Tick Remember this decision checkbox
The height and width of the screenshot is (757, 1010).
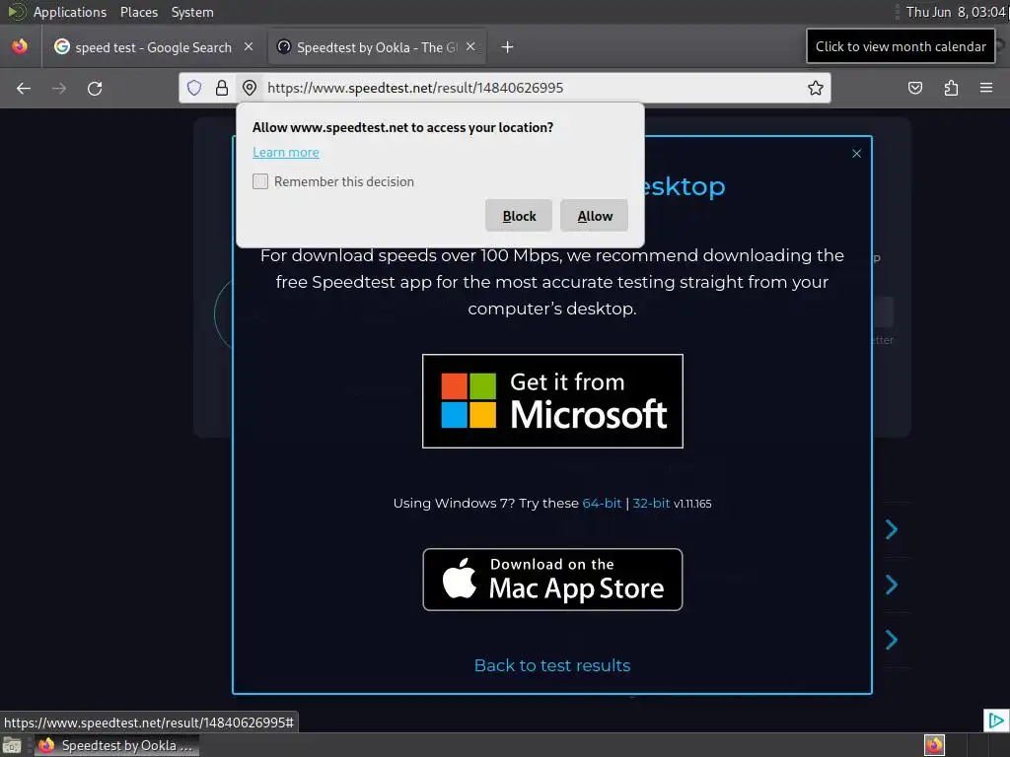(260, 181)
